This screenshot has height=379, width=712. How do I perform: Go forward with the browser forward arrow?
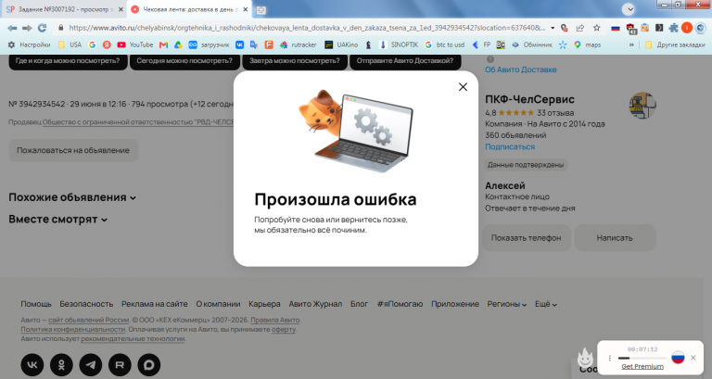pos(27,28)
